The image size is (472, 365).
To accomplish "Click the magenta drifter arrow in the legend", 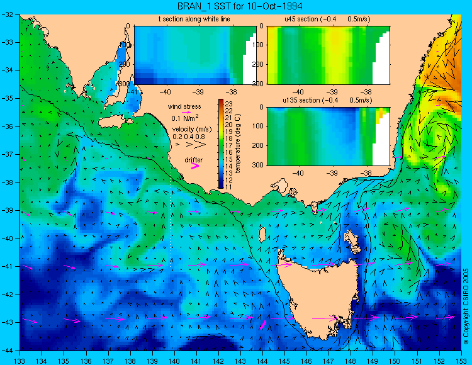I will 195,166.
